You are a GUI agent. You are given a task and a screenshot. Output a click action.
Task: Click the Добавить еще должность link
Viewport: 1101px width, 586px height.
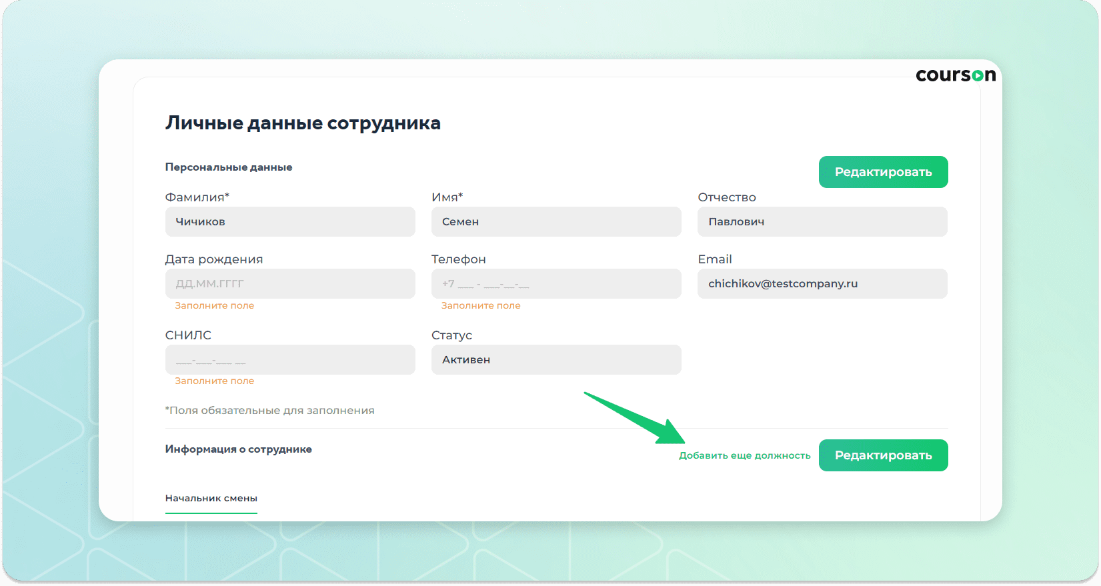[744, 456]
